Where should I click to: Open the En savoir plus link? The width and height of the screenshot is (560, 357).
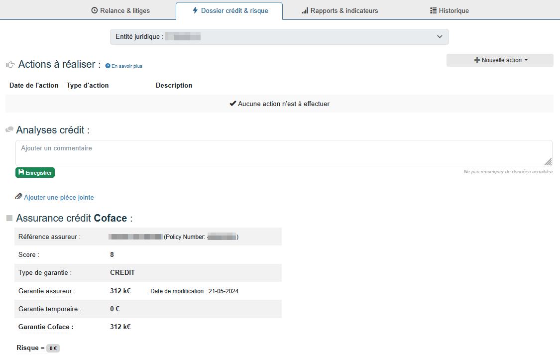[x=126, y=66]
